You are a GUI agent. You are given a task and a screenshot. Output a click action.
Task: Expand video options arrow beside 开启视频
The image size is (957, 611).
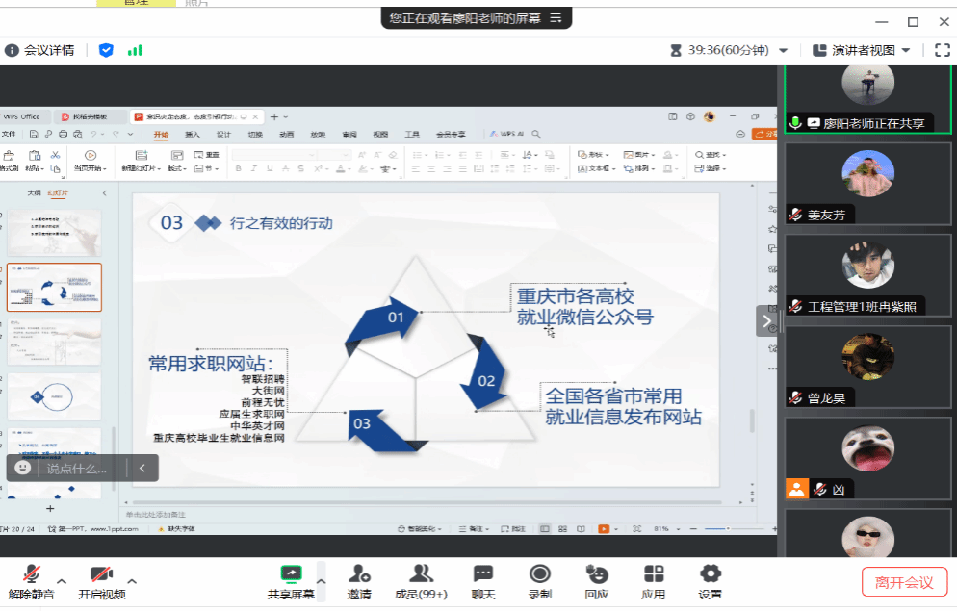click(x=132, y=581)
